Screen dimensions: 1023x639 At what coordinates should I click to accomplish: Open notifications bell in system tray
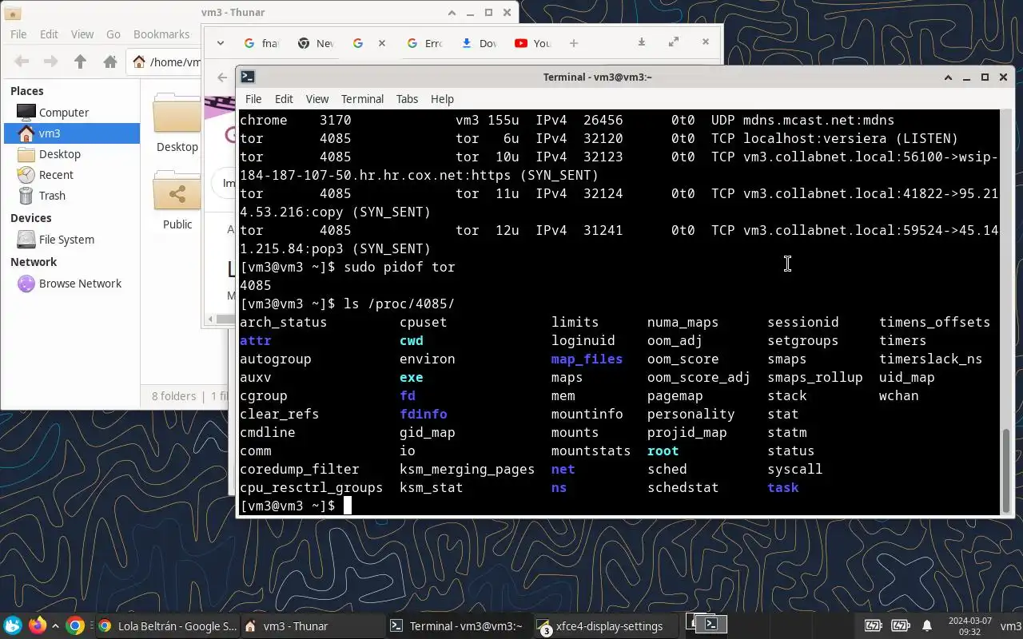927,625
